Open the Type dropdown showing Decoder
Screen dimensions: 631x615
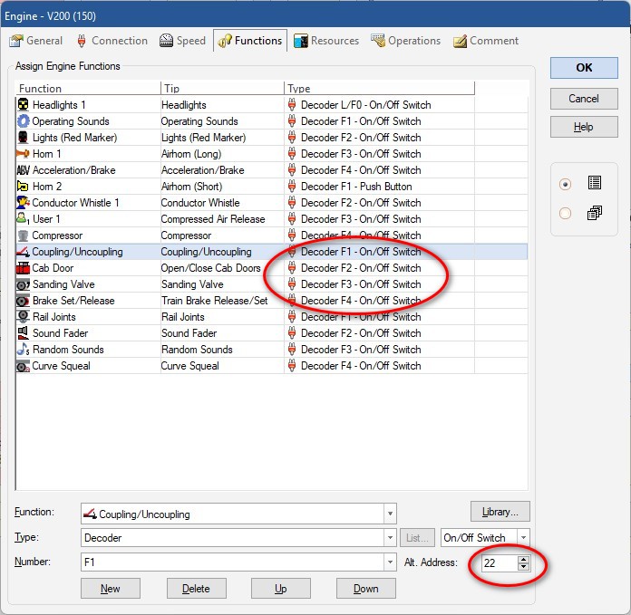click(x=390, y=538)
